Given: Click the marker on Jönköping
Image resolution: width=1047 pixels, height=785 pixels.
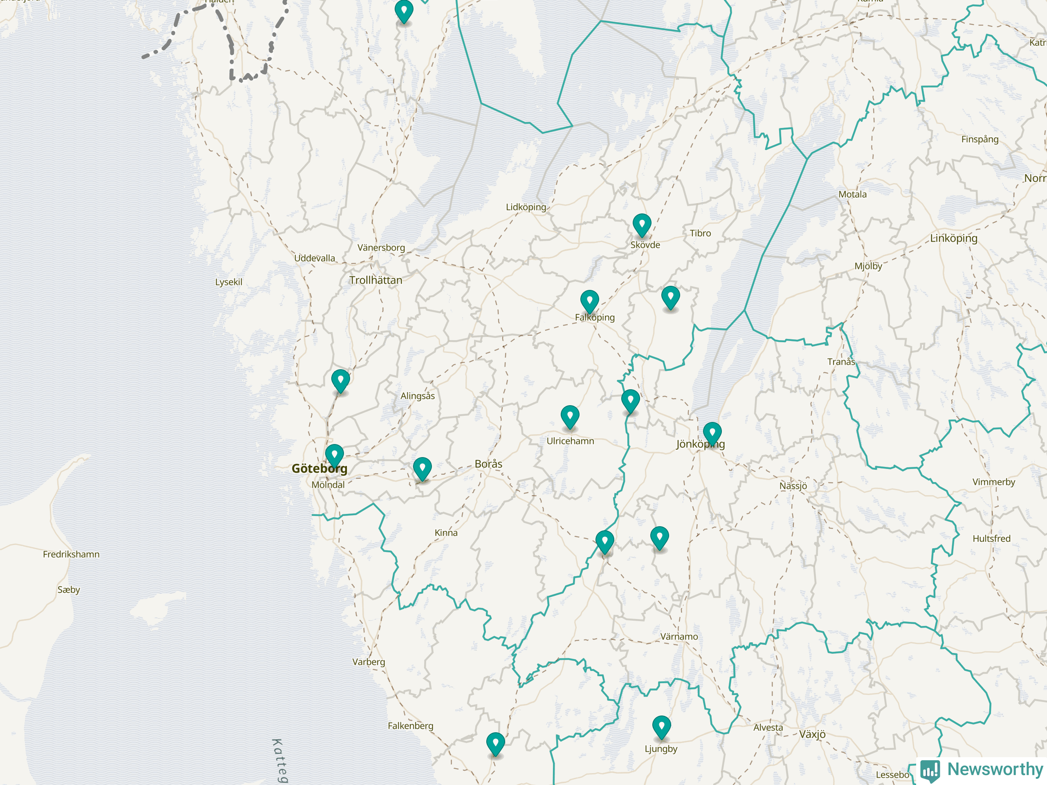Looking at the screenshot, I should (x=712, y=433).
